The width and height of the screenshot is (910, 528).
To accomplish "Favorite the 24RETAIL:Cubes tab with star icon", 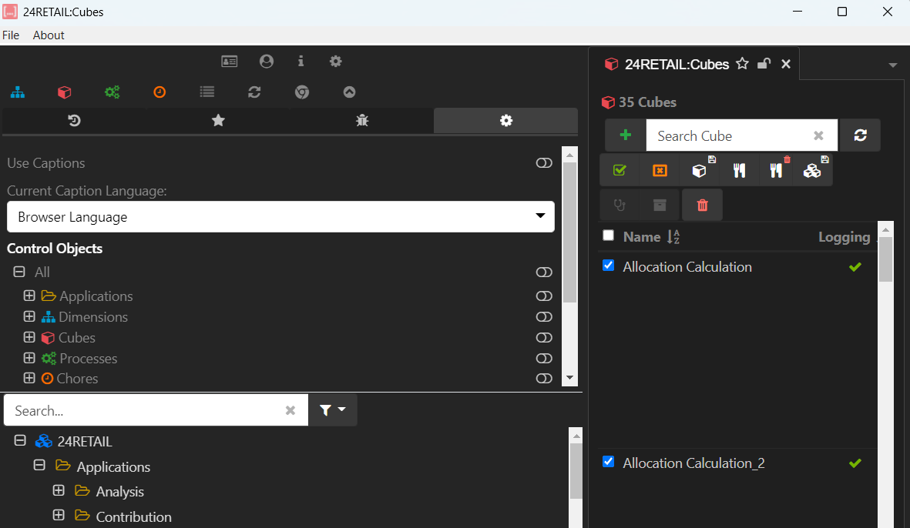I will 742,64.
